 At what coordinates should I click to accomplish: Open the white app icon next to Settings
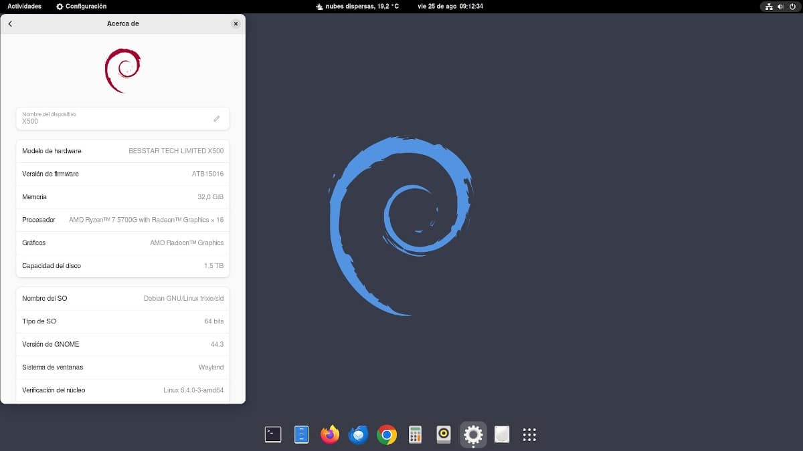pos(502,435)
